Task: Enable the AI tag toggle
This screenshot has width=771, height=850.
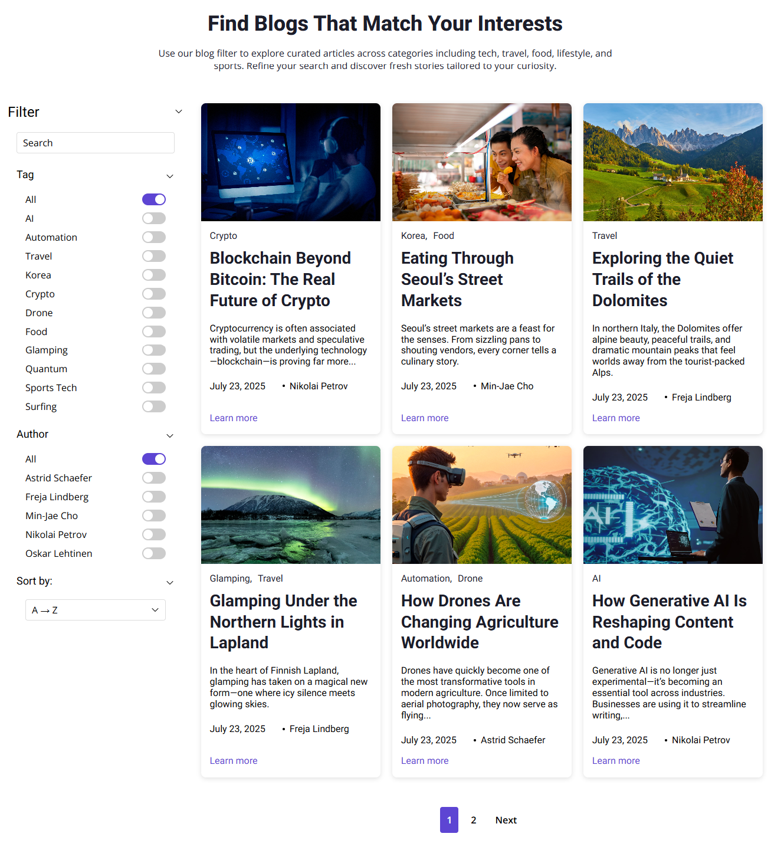Action: (154, 218)
